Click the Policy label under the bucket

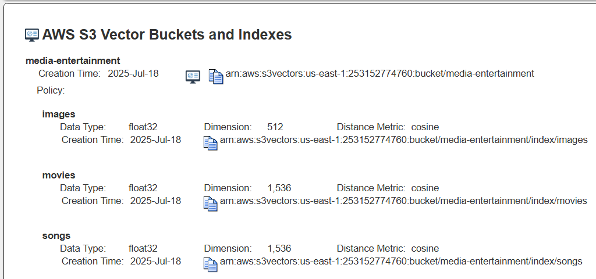click(51, 91)
